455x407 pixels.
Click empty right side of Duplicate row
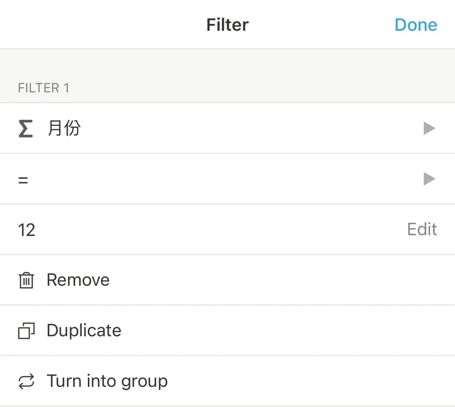pos(307,331)
